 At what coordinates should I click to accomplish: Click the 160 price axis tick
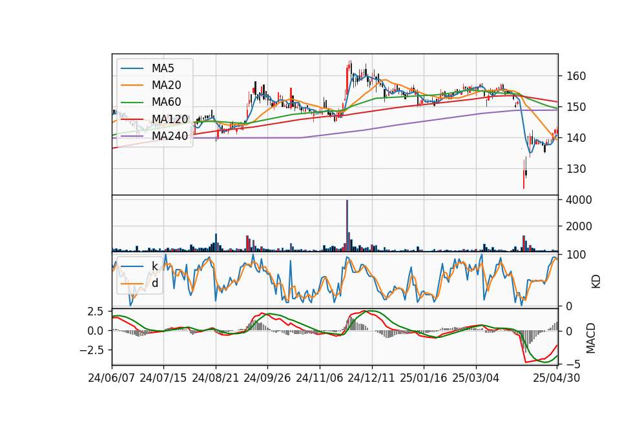point(575,76)
